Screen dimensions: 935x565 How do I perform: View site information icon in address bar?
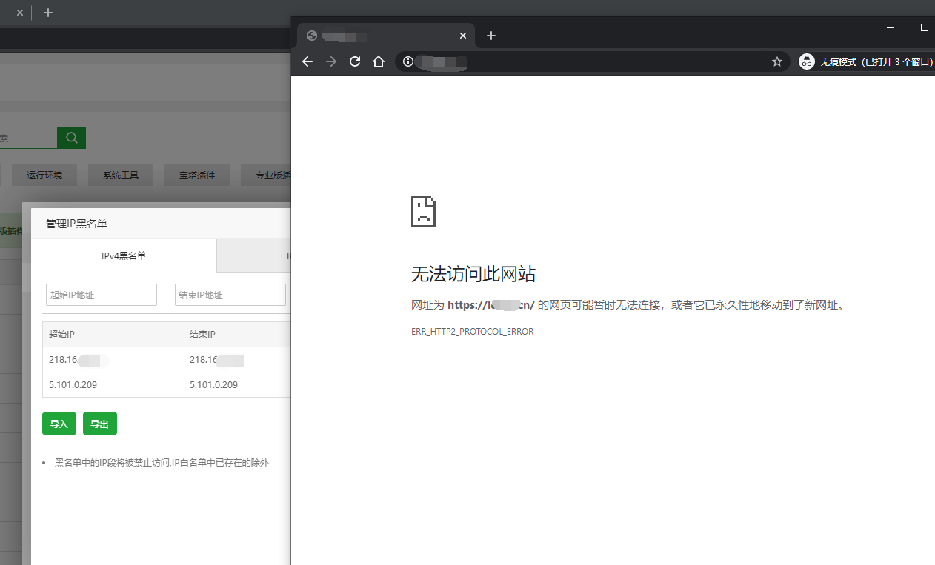[x=407, y=62]
